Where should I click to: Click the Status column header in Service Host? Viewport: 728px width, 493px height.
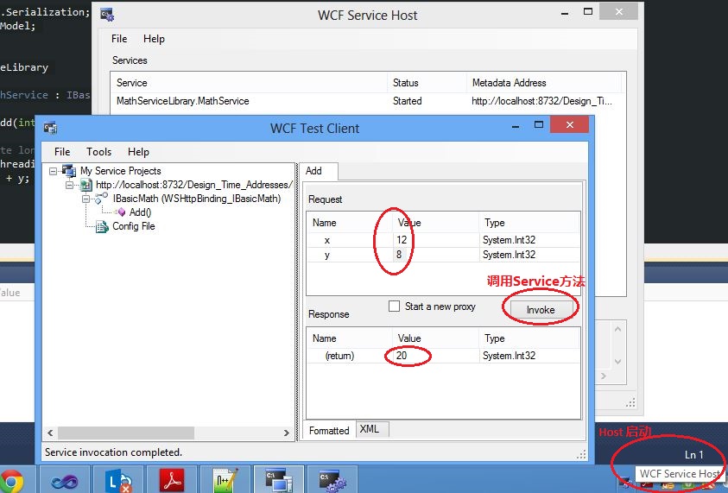[x=427, y=83]
